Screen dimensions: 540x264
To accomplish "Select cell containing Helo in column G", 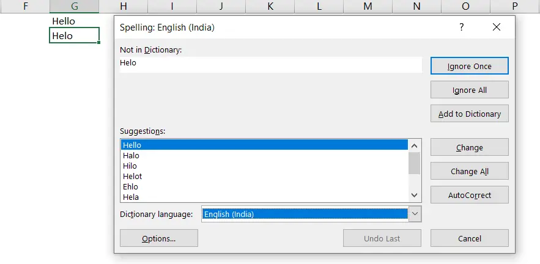I will click(x=75, y=35).
